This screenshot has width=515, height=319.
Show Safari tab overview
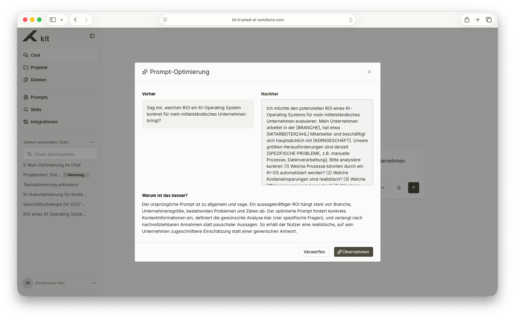pyautogui.click(x=489, y=20)
